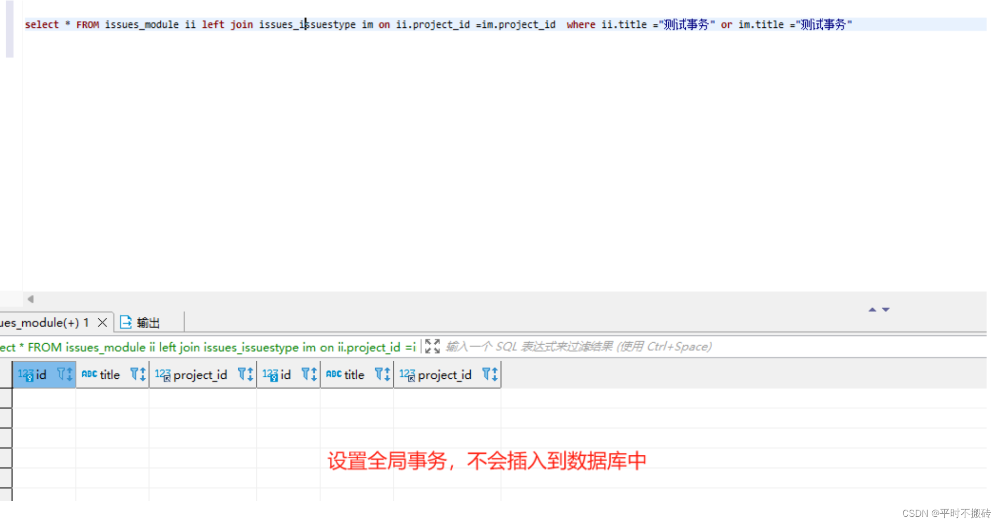Open filter/sort icon on first title column
Screen dimensions: 999x523
(138, 374)
